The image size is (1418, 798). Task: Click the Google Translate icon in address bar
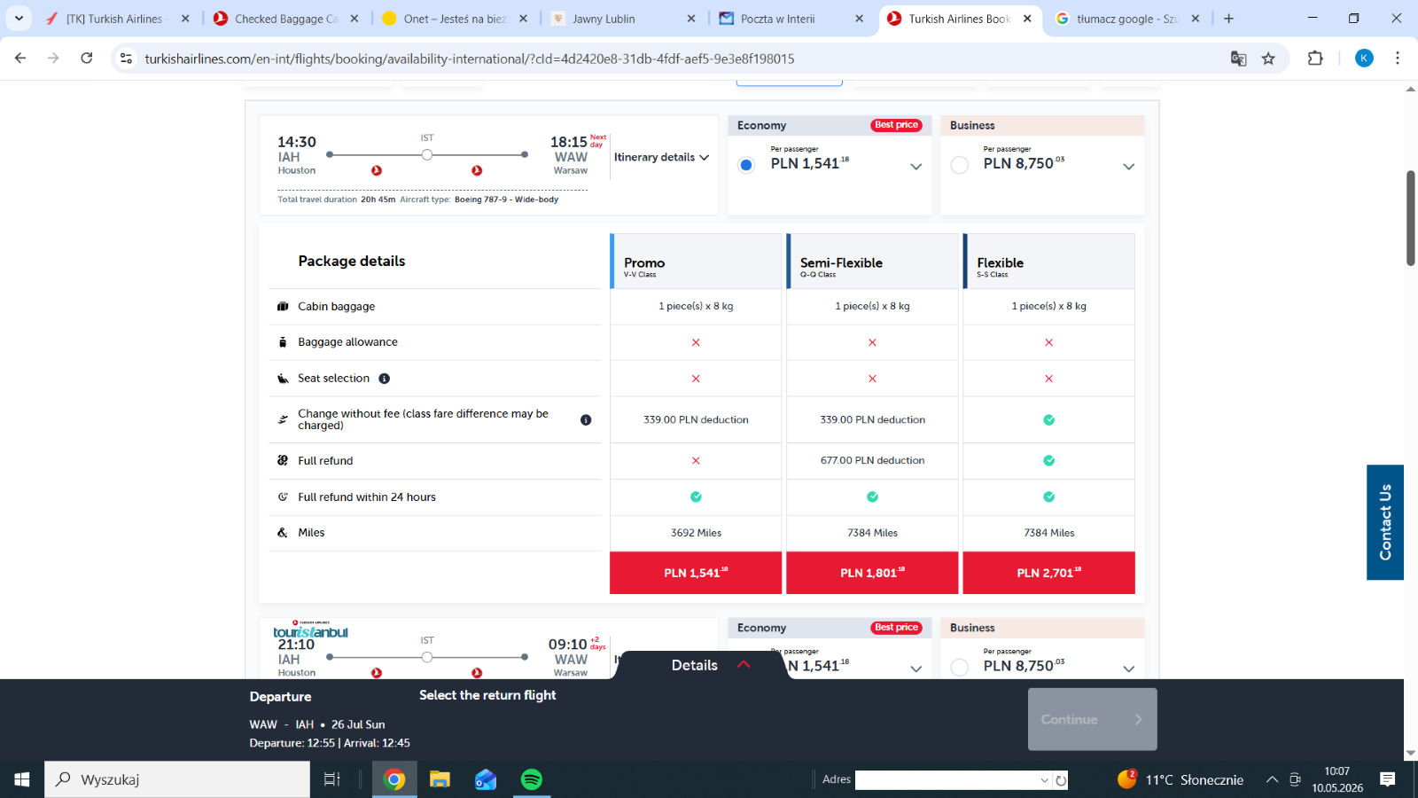click(1238, 59)
